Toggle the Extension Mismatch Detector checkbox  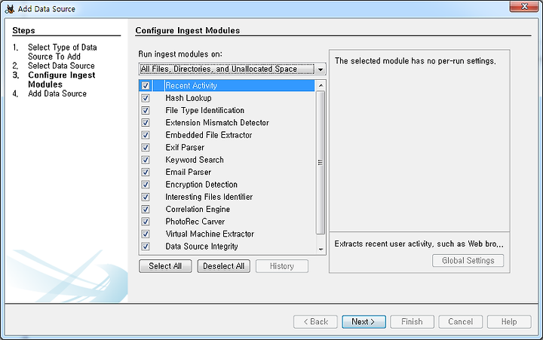point(146,123)
